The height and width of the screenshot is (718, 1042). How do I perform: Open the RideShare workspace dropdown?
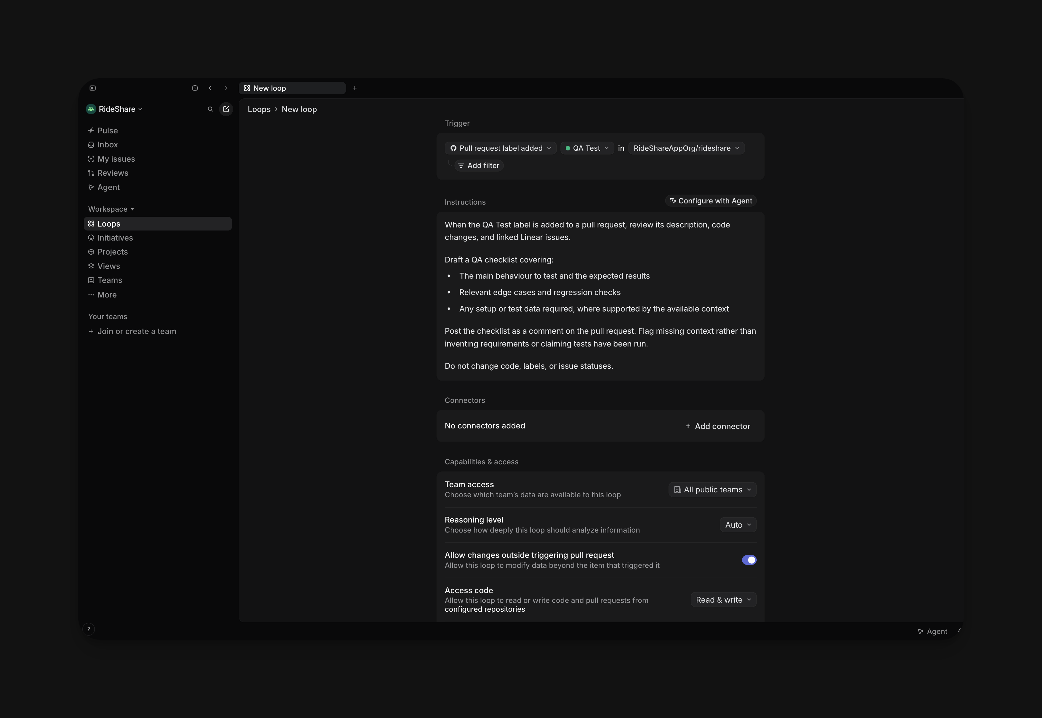coord(114,109)
